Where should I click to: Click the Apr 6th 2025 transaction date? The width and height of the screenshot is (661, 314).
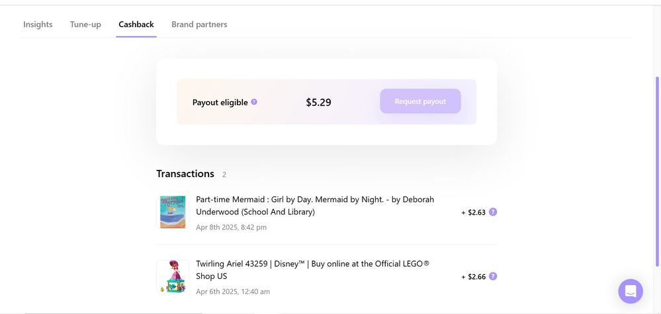pyautogui.click(x=232, y=292)
